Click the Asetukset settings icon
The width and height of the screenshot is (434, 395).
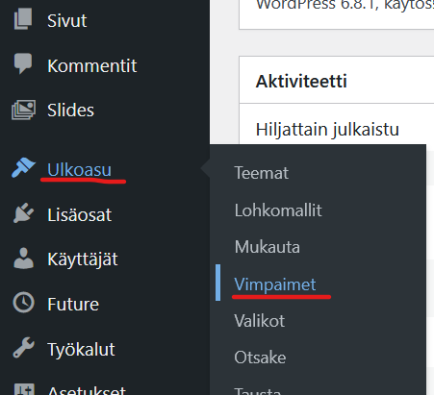click(x=23, y=389)
